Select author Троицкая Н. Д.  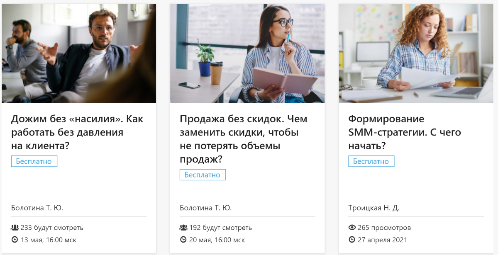374,208
